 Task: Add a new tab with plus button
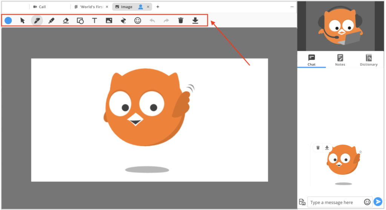tap(158, 7)
